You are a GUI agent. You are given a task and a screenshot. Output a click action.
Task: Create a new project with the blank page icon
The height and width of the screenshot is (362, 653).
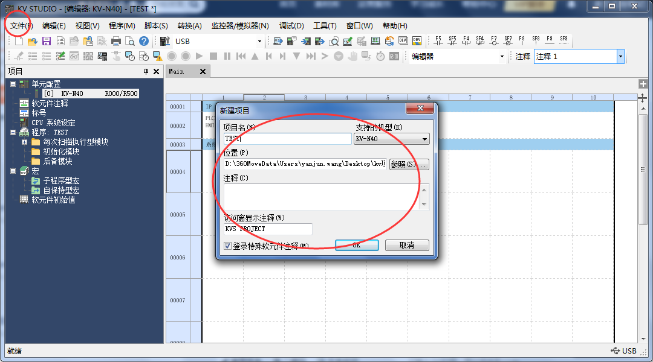(x=19, y=41)
